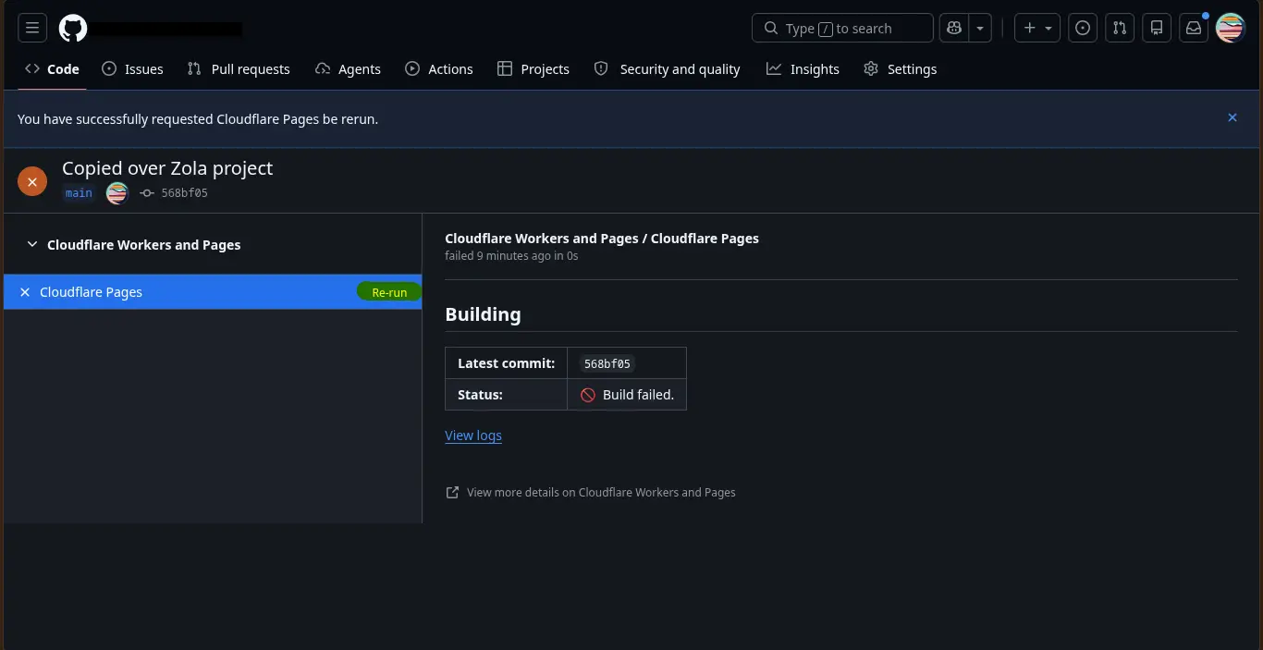View your issues icon in header
Image resolution: width=1263 pixels, height=650 pixels.
click(1083, 29)
